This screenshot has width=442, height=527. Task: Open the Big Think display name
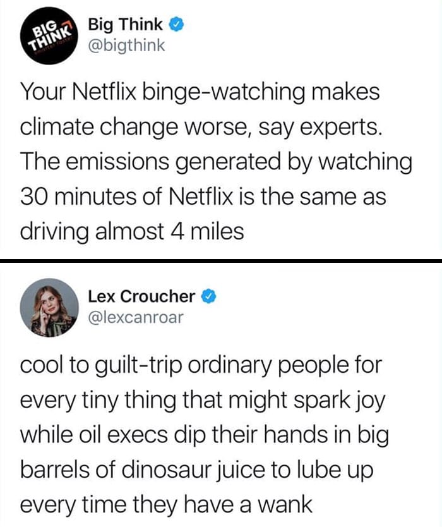pos(125,25)
